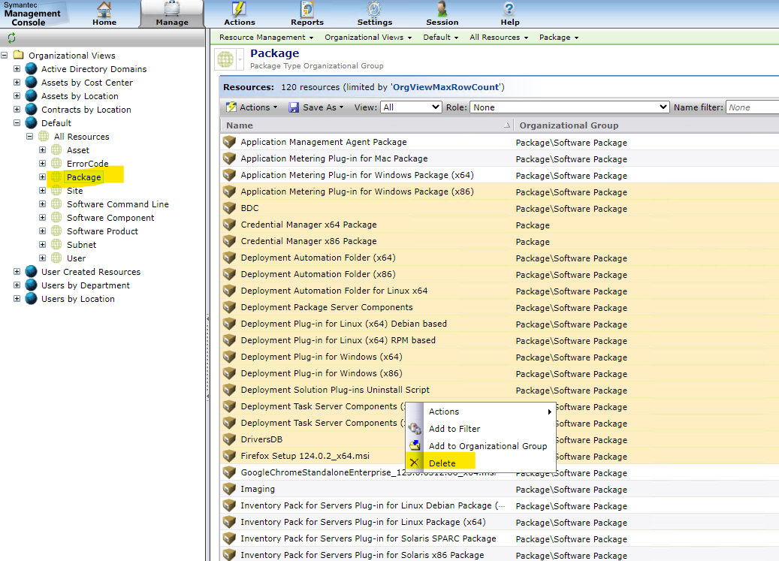This screenshot has height=561, width=779.
Task: Click the Package header group icon
Action: [x=225, y=59]
